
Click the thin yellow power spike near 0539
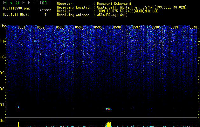click(x=174, y=125)
